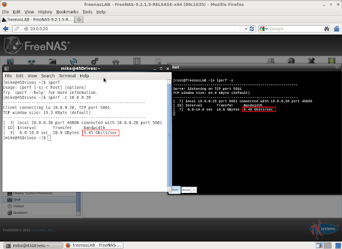Click FreeNAS logo in header
The image size is (342, 249).
pos(36,45)
